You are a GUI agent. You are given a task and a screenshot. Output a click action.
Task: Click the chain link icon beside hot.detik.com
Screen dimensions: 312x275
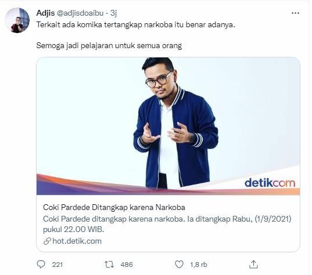click(x=47, y=241)
